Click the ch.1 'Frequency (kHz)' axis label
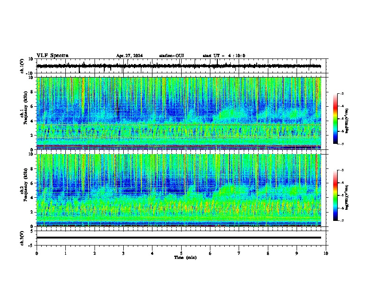This screenshot has width=367, height=284. (25, 108)
